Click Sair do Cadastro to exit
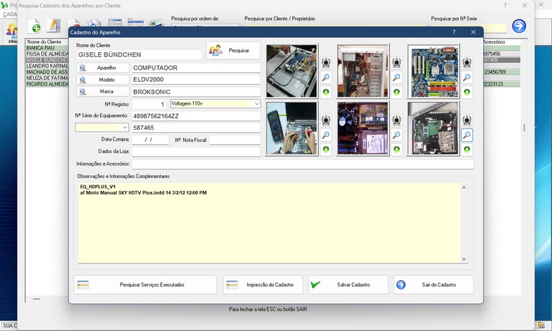 pyautogui.click(x=433, y=285)
